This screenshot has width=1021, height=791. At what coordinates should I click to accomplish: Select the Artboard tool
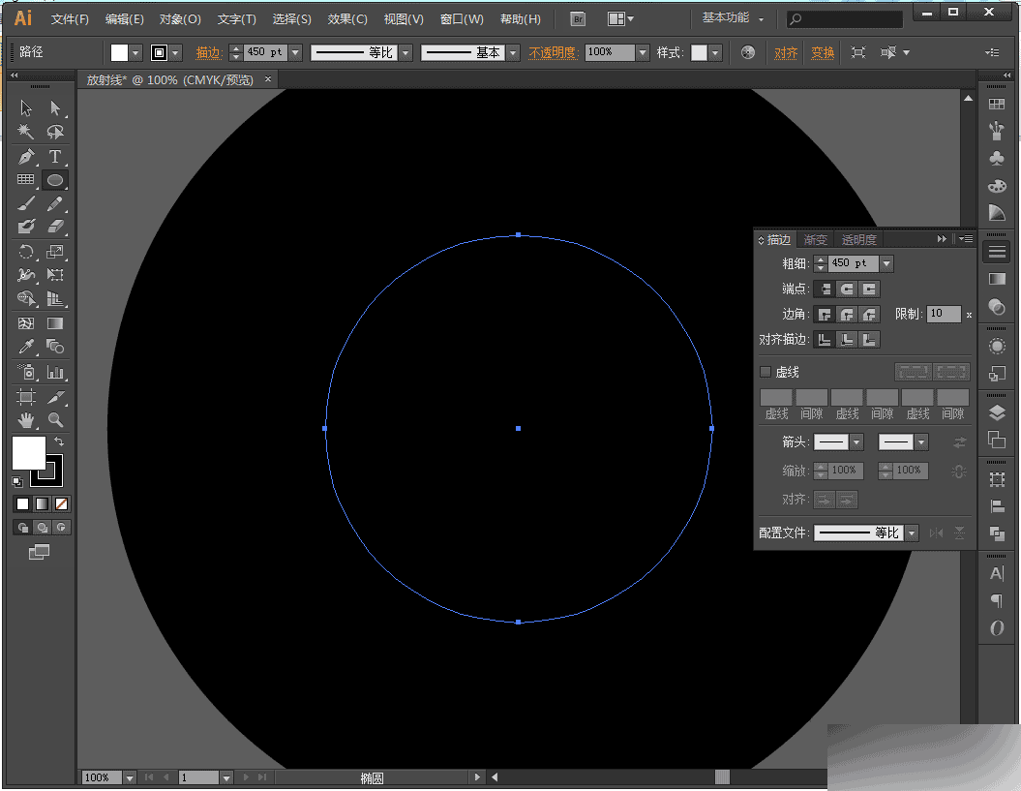click(26, 397)
